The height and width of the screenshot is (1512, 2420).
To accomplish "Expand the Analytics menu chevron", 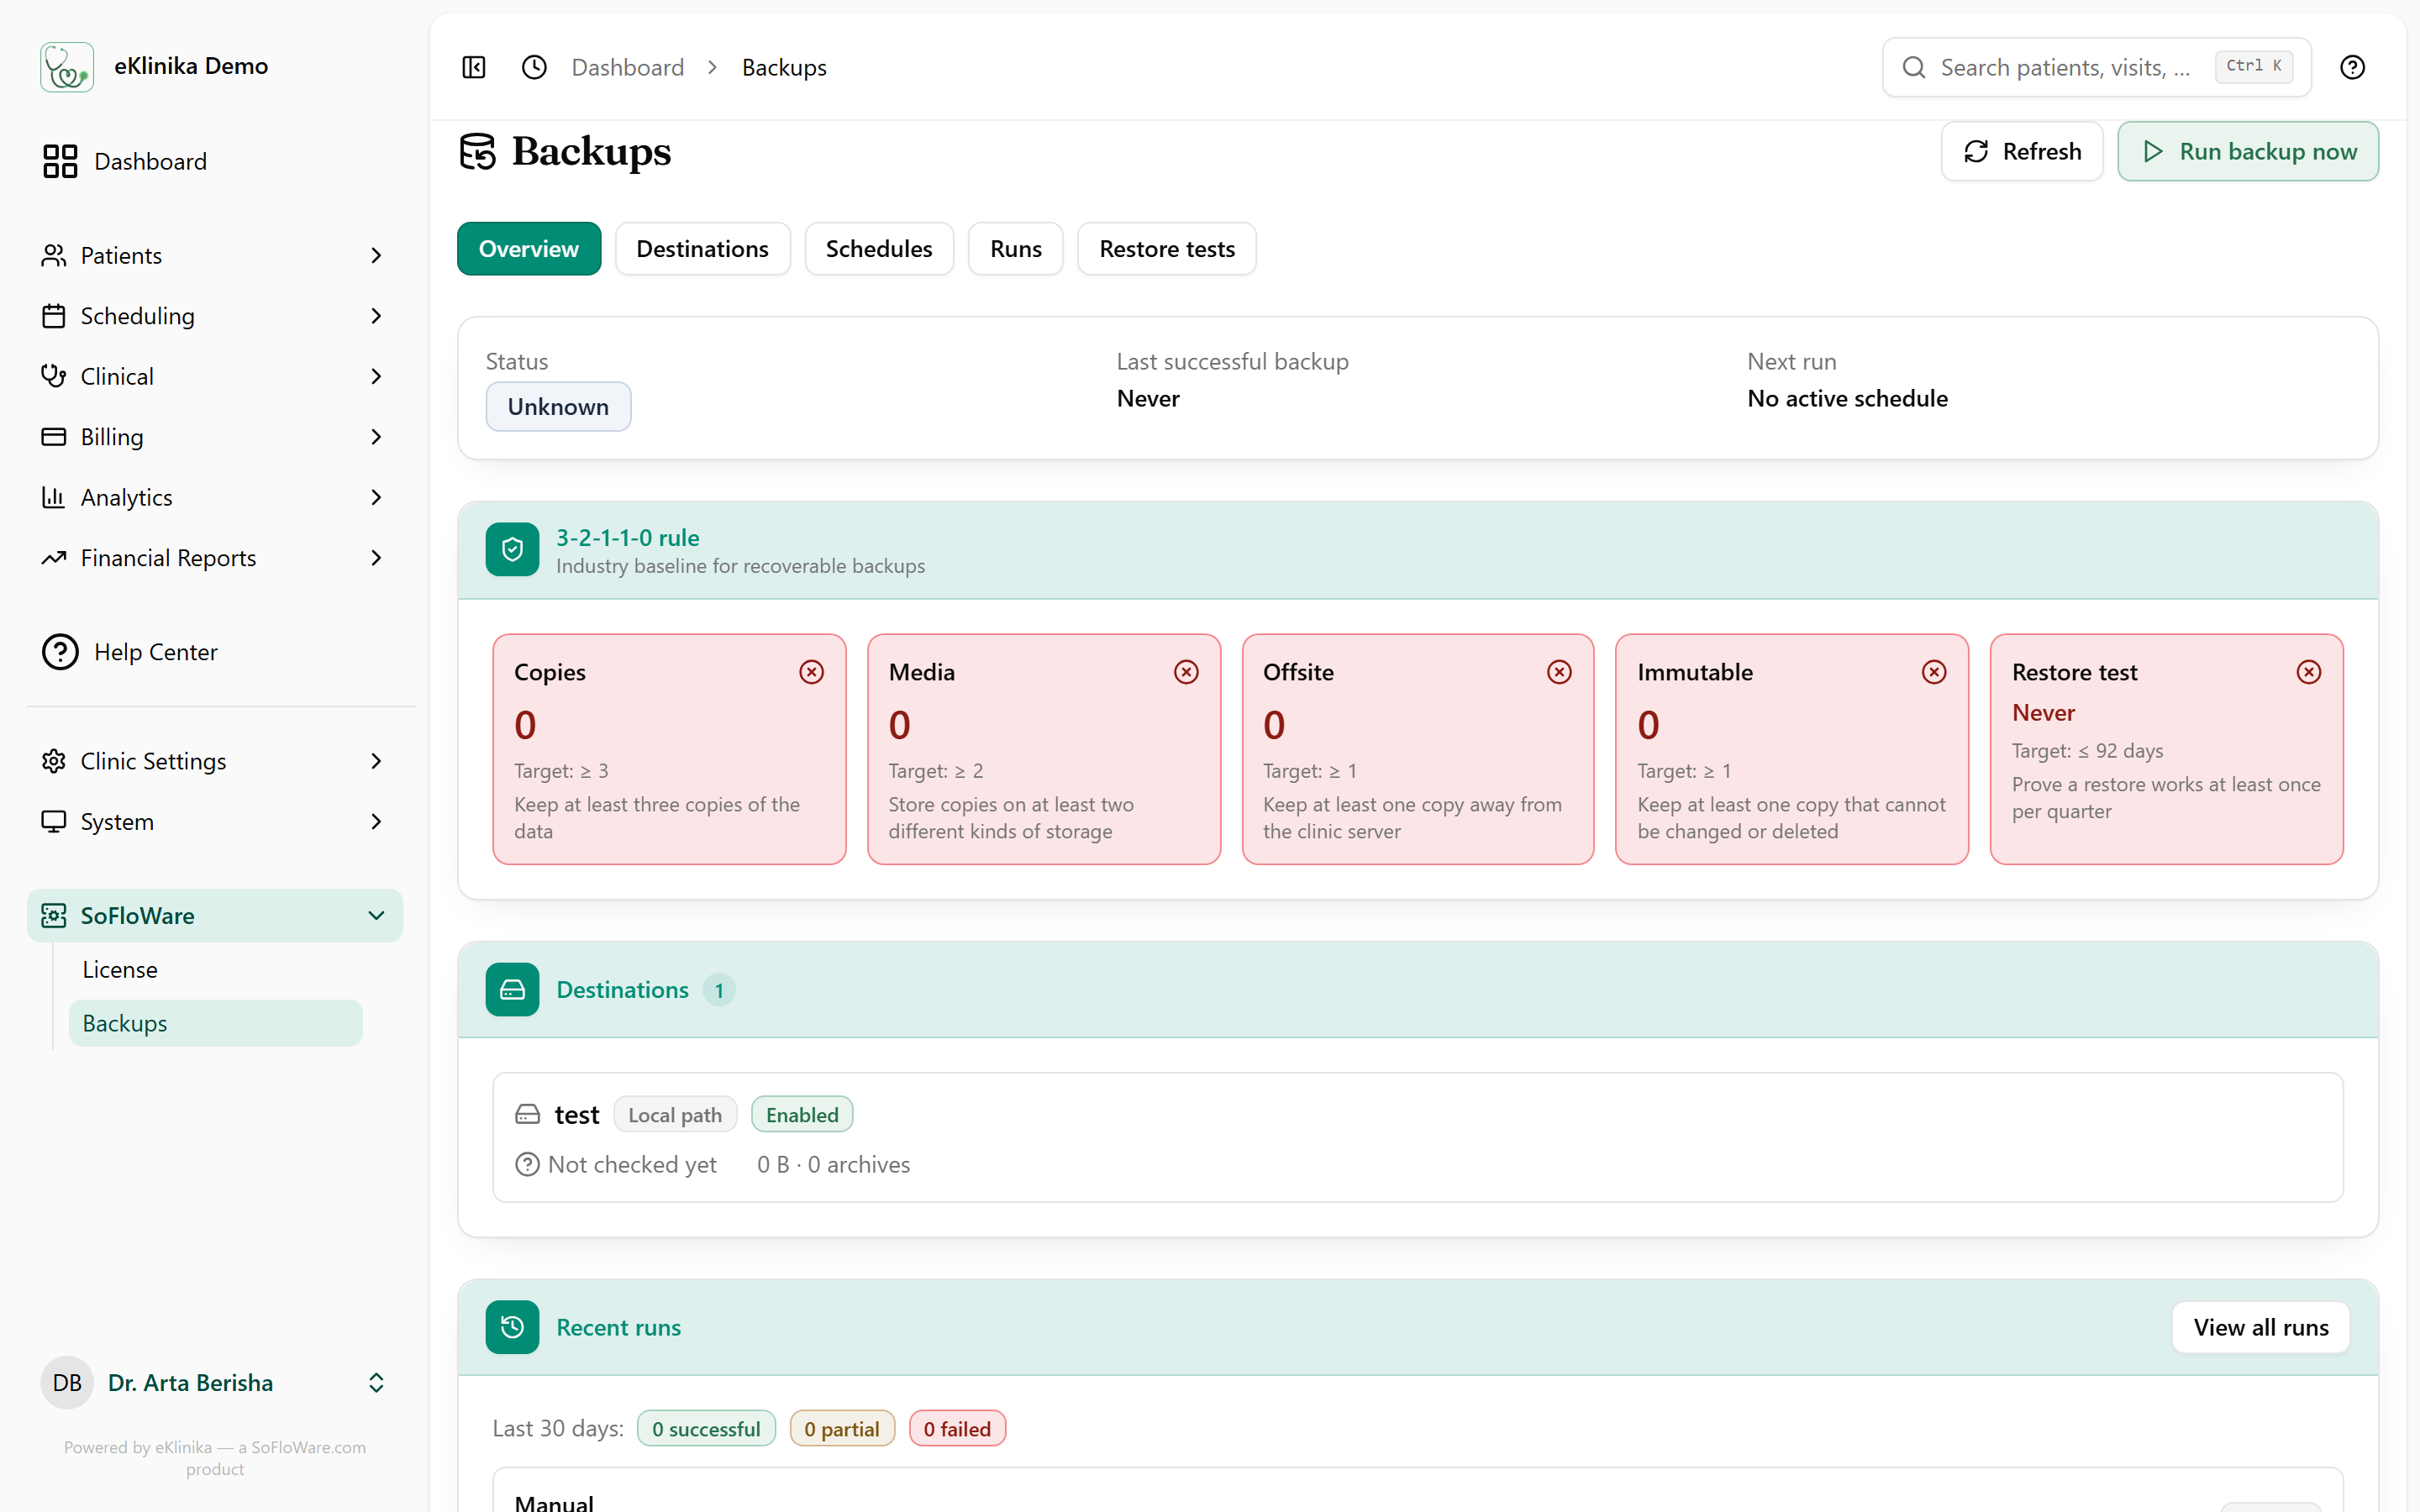I will 376,497.
